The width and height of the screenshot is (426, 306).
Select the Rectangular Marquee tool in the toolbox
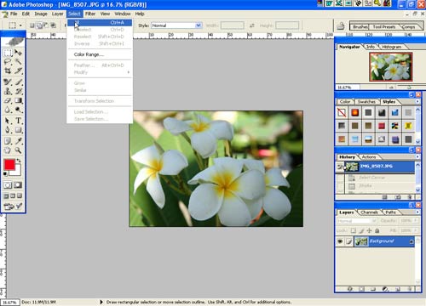(x=8, y=53)
